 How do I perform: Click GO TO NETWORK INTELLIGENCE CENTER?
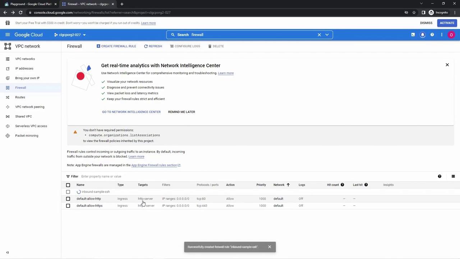pyautogui.click(x=131, y=112)
